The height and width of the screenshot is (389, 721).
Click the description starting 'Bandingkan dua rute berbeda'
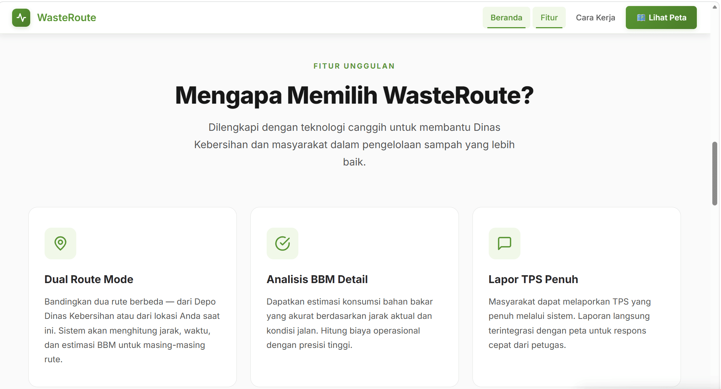132,331
